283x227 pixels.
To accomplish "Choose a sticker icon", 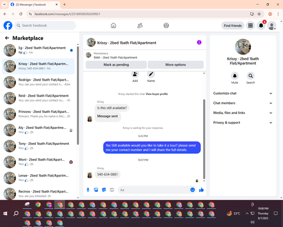I will 104,190.
